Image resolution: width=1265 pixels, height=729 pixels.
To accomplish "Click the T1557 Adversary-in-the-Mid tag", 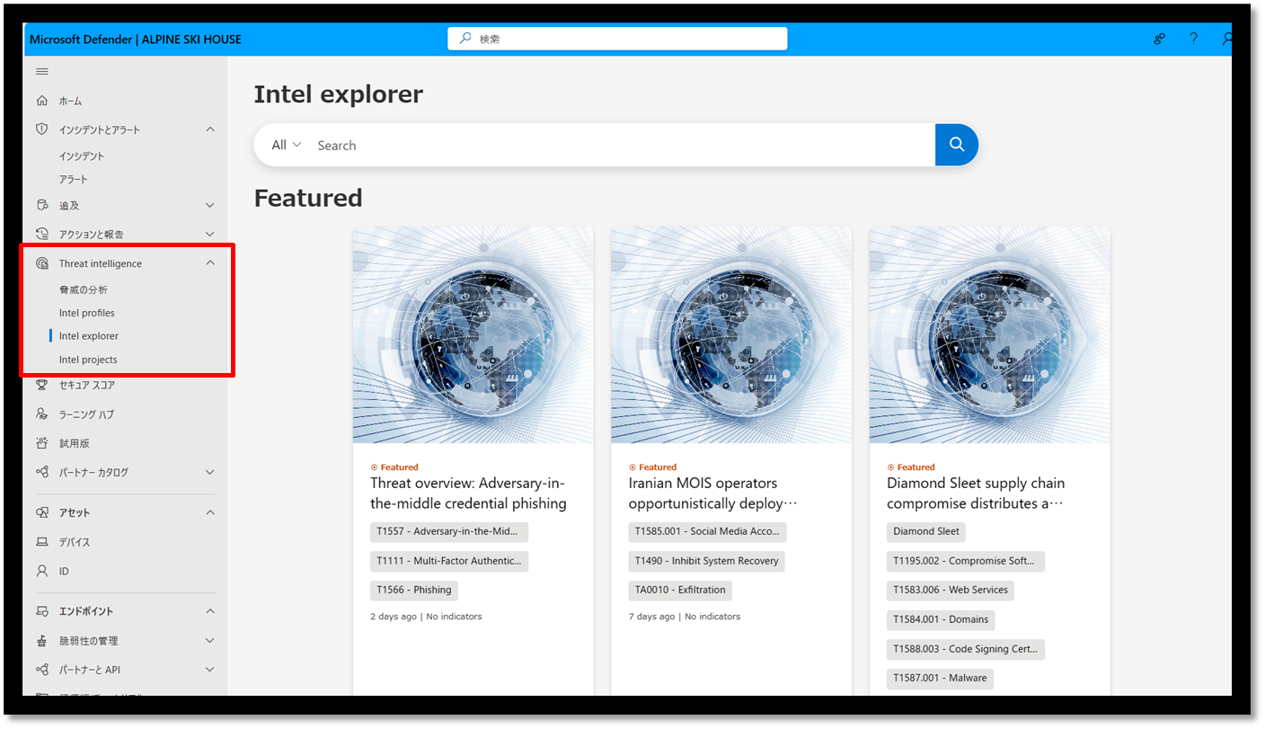I will pyautogui.click(x=449, y=531).
